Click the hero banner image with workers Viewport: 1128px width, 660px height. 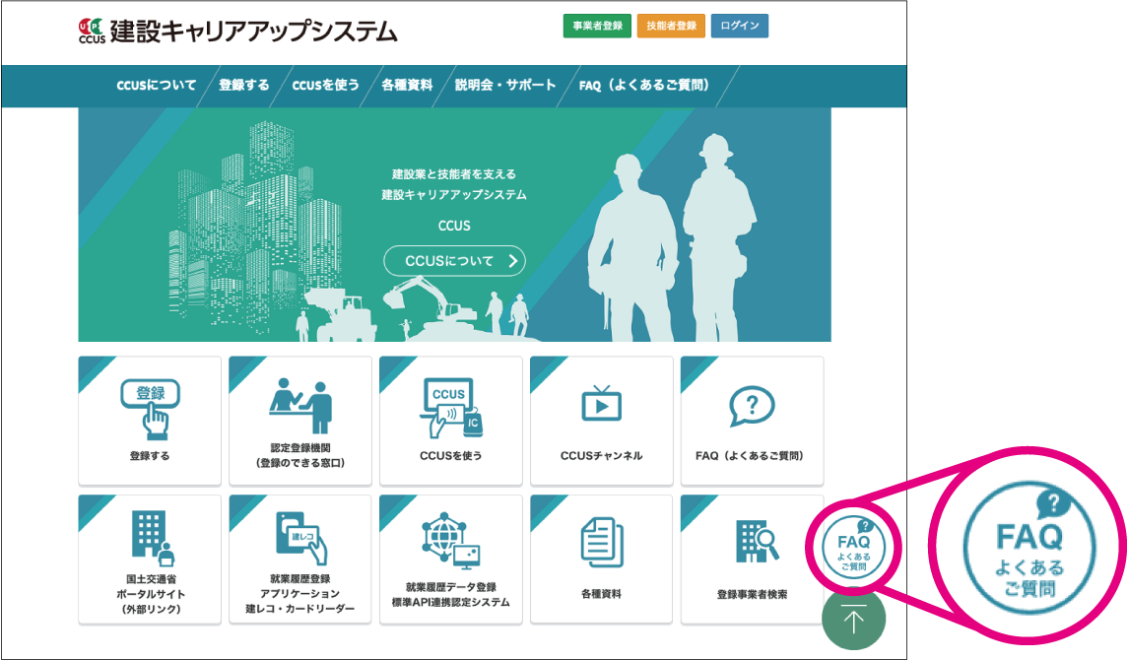455,225
